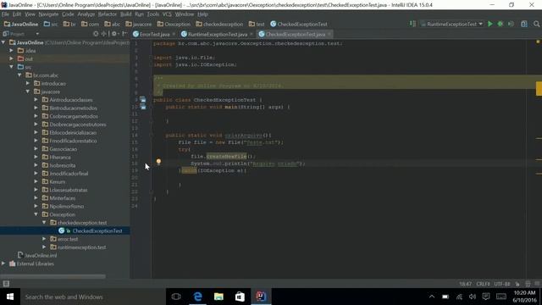The height and width of the screenshot is (305, 542).
Task: Open the Windows Store taskbar icon
Action: 240,297
